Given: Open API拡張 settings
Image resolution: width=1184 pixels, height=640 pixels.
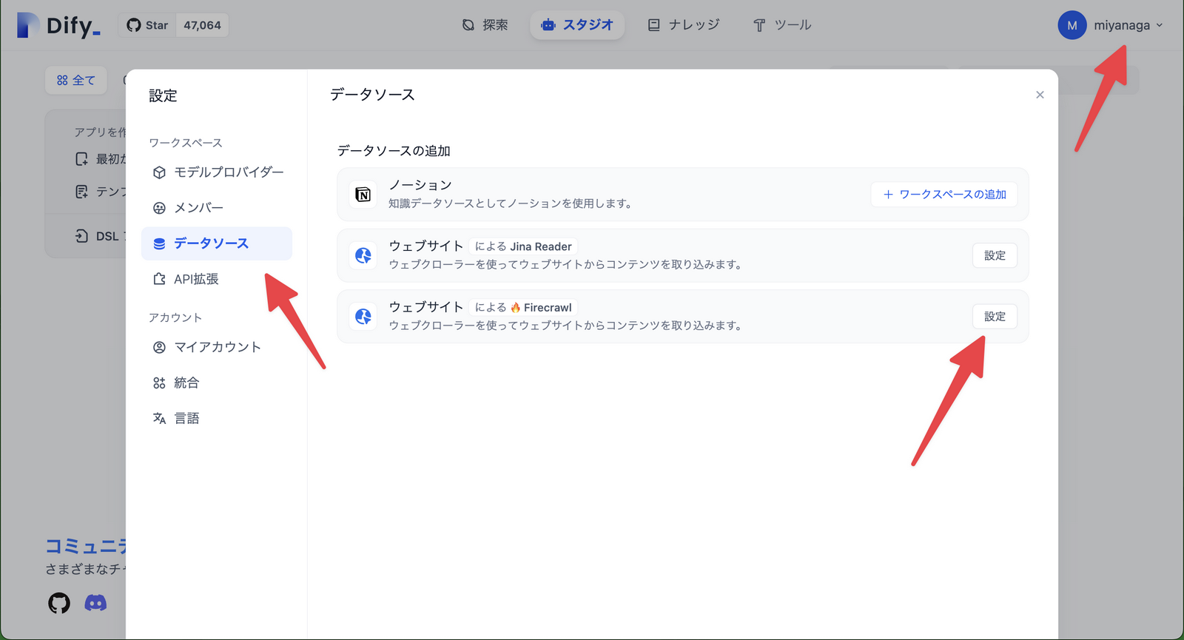Looking at the screenshot, I should click(217, 279).
